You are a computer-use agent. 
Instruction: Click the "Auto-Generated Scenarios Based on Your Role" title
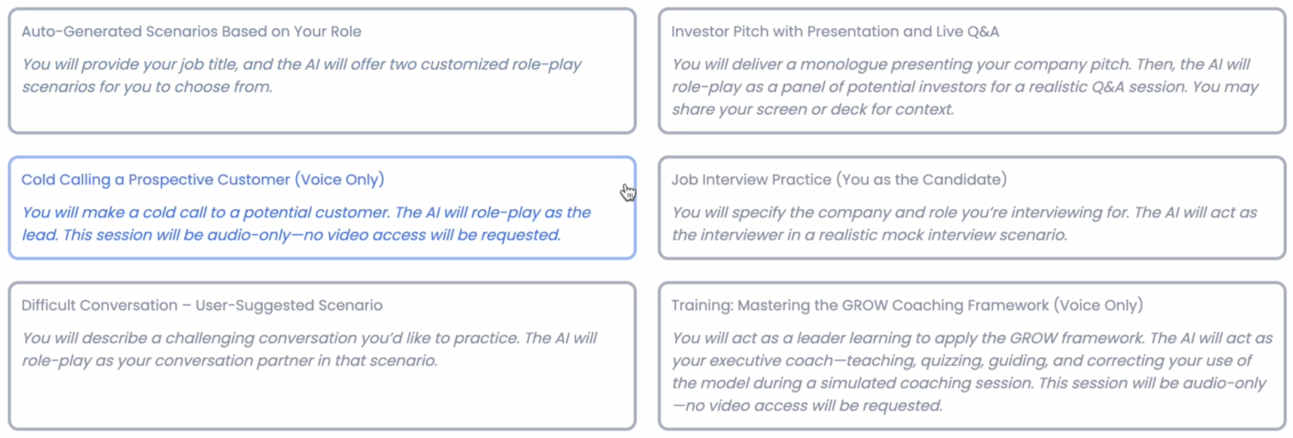point(191,31)
